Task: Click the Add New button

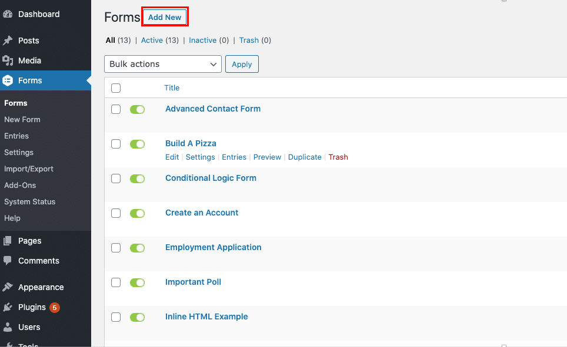Action: click(165, 16)
